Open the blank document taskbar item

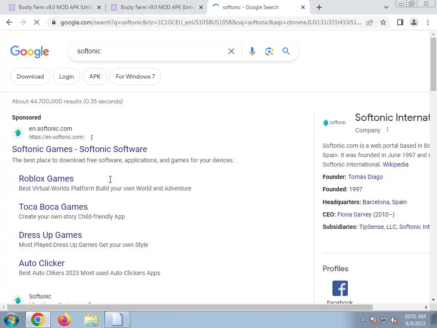coord(117,319)
